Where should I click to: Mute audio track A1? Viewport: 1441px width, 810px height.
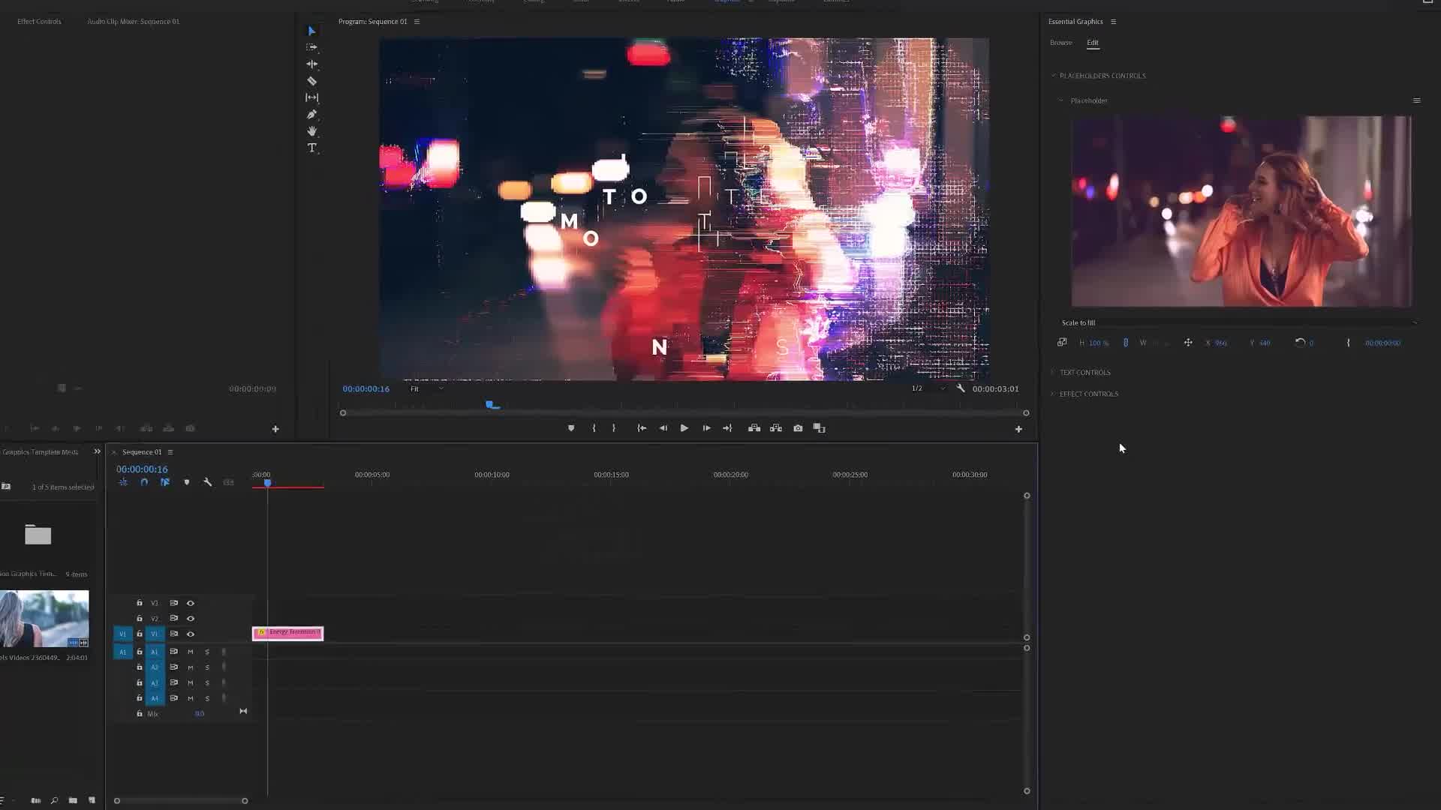click(191, 652)
